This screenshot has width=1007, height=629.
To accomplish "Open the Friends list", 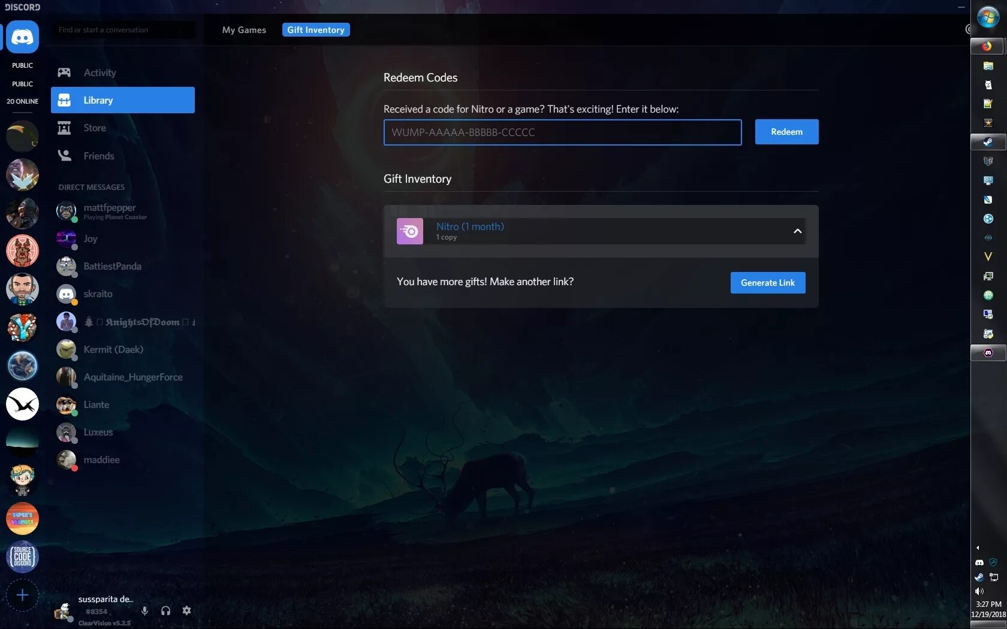I will click(x=123, y=156).
